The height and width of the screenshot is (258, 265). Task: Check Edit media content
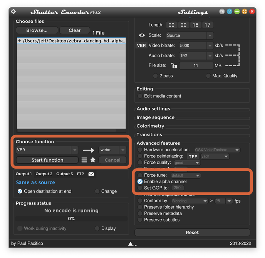pos(140,96)
